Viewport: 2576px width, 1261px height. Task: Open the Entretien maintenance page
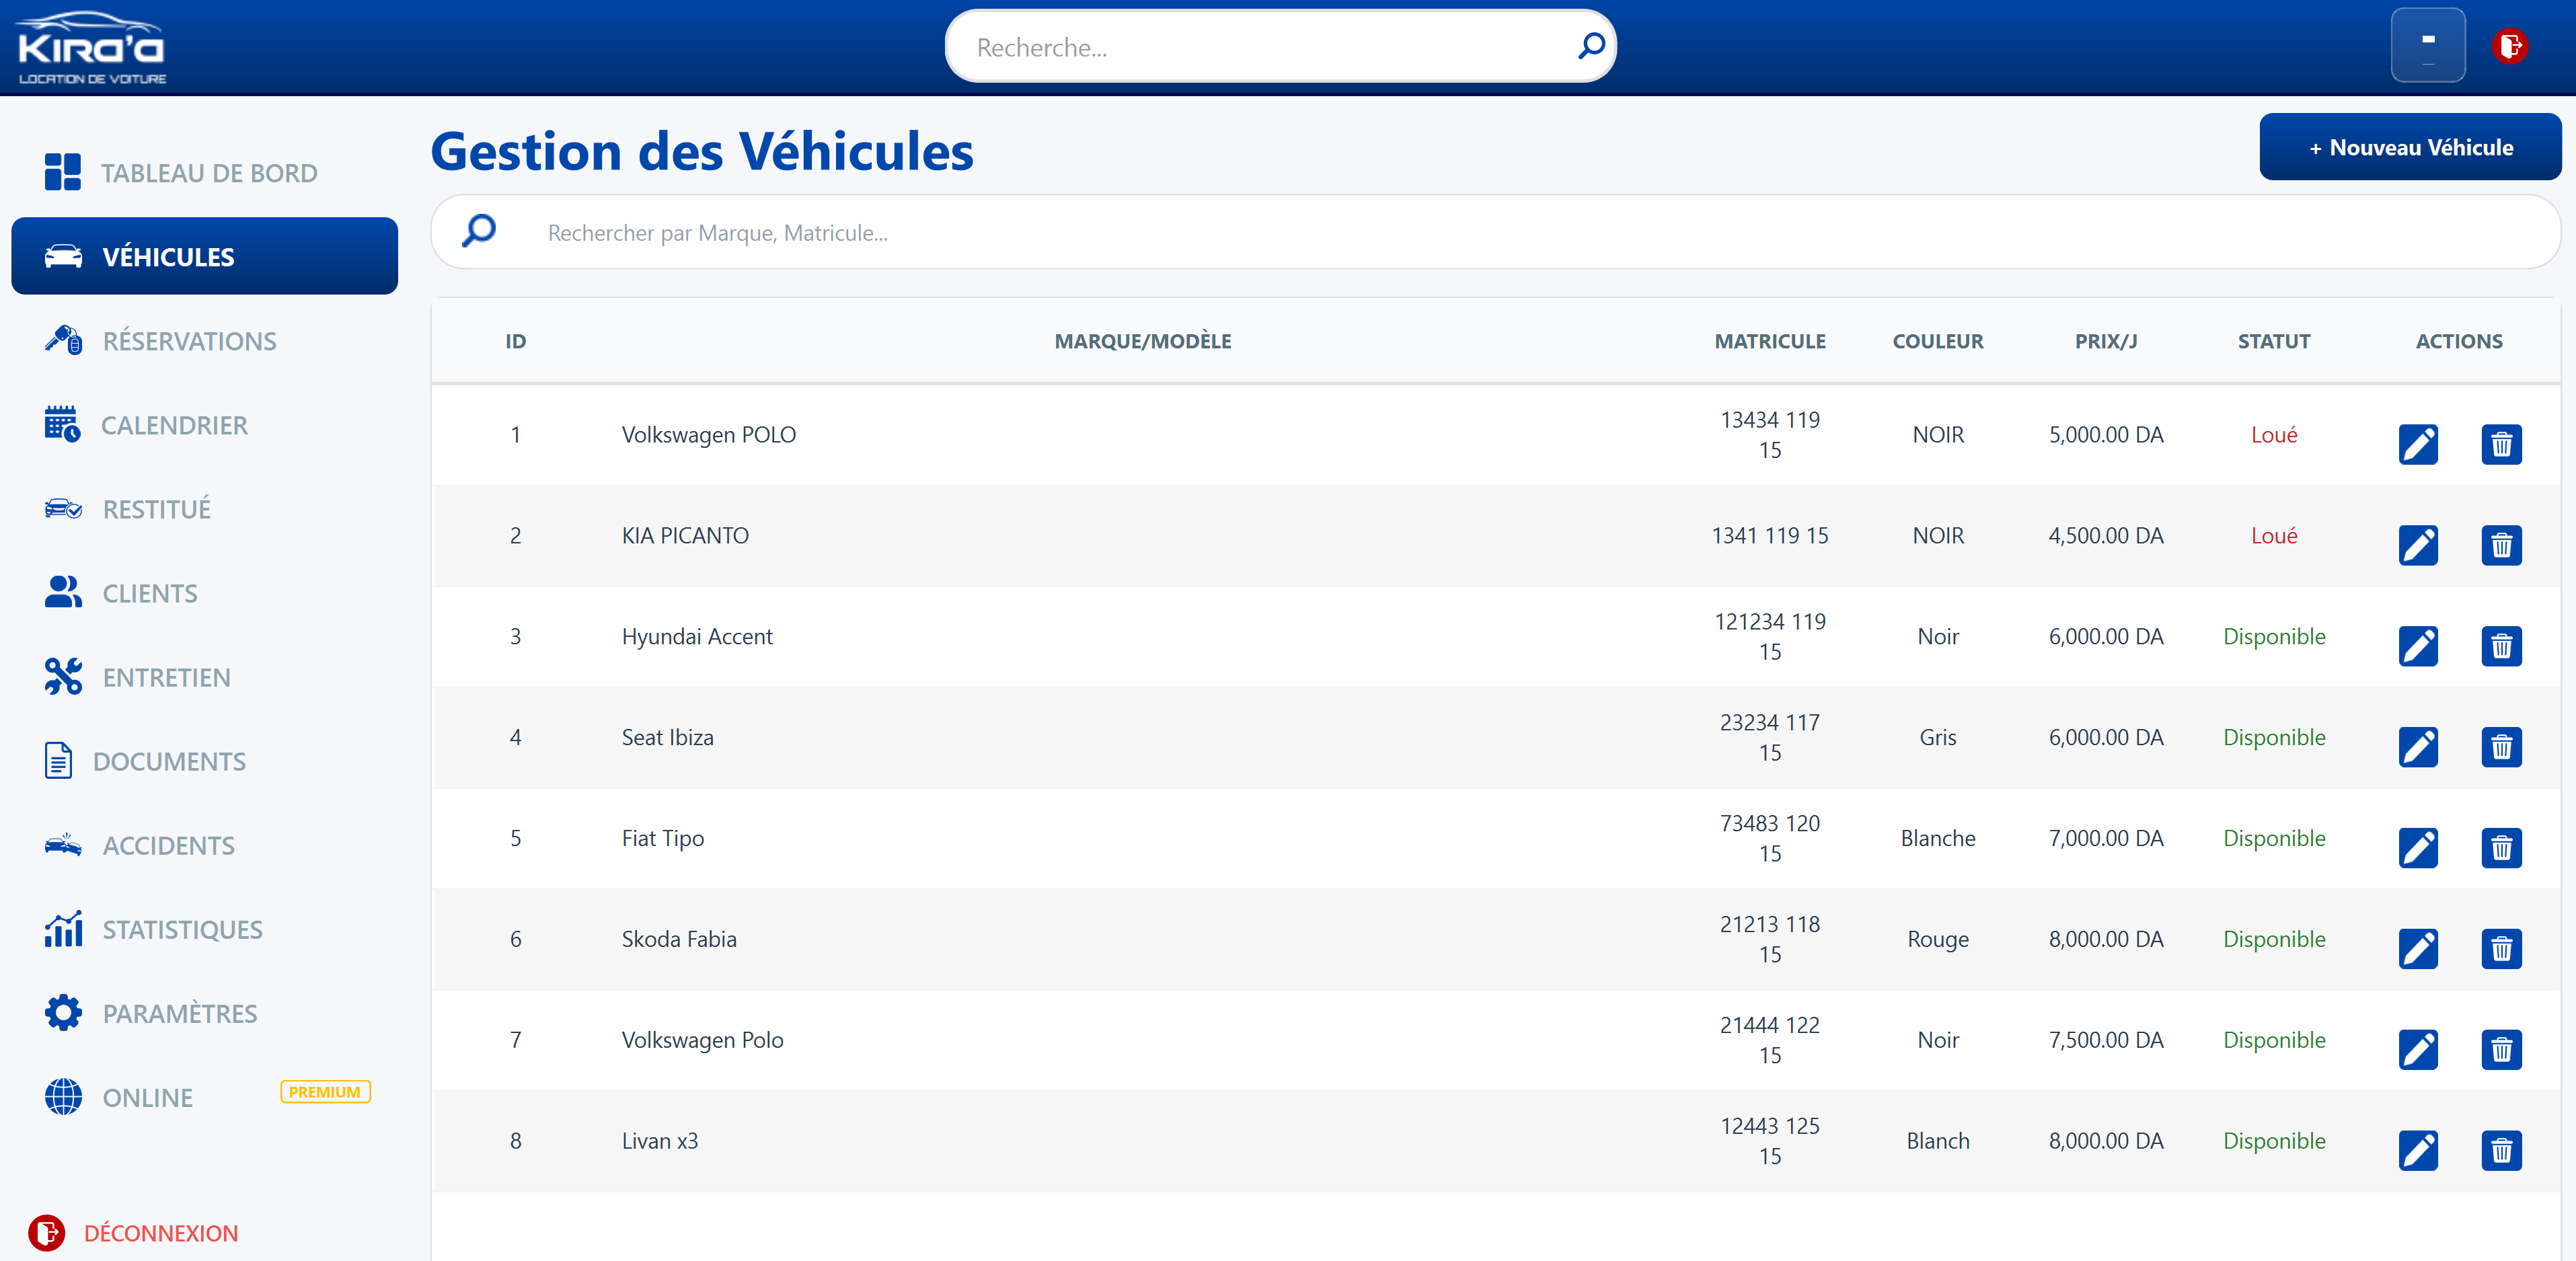204,677
